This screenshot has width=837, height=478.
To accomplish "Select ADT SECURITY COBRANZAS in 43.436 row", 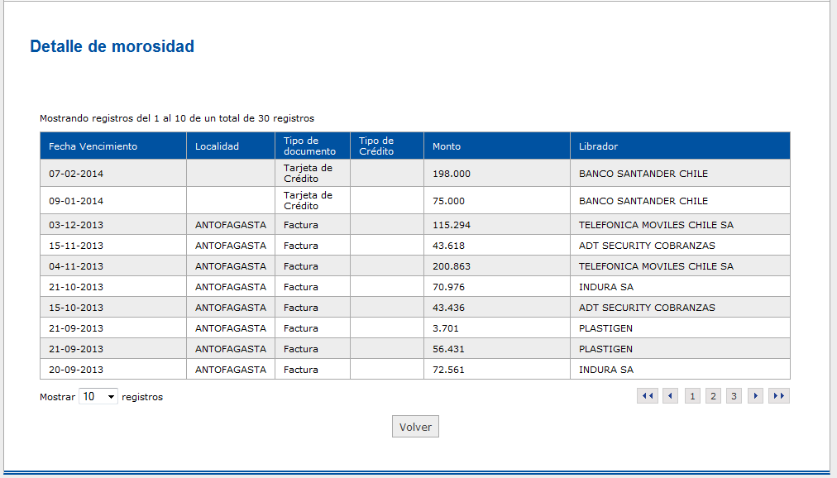I will pyautogui.click(x=647, y=308).
